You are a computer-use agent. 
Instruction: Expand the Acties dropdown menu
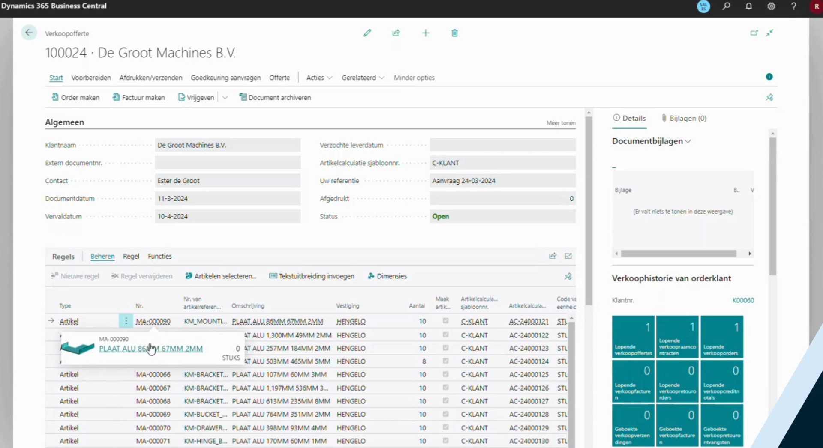click(319, 78)
